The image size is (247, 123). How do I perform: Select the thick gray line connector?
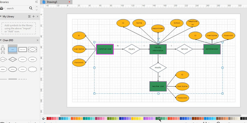tap(13, 79)
